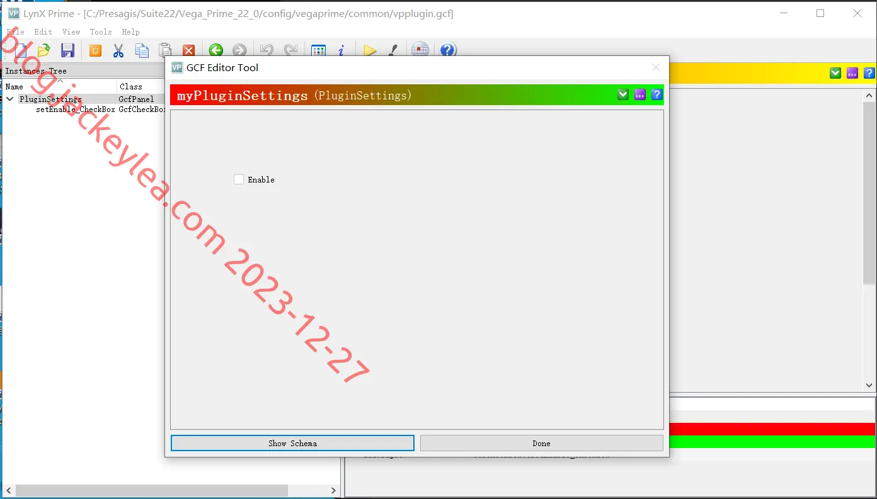
Task: Open the Edit menu
Action: tap(43, 31)
